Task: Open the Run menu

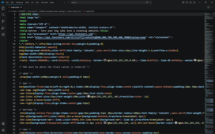Action: point(37,3)
